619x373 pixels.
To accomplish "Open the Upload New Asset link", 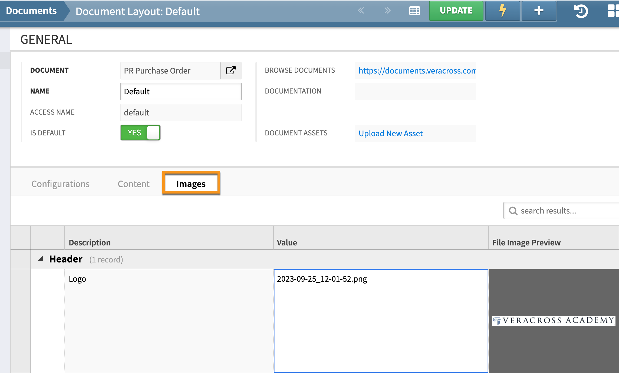I will (x=390, y=133).
